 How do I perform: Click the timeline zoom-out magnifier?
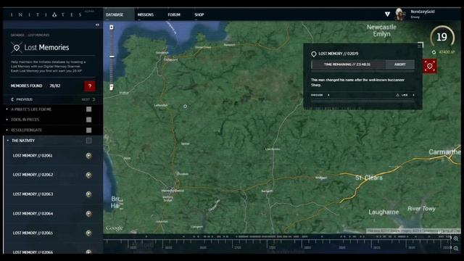click(456, 248)
